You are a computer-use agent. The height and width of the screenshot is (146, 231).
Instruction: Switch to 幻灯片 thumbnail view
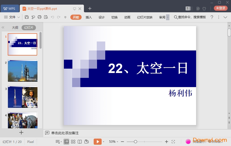point(29,27)
